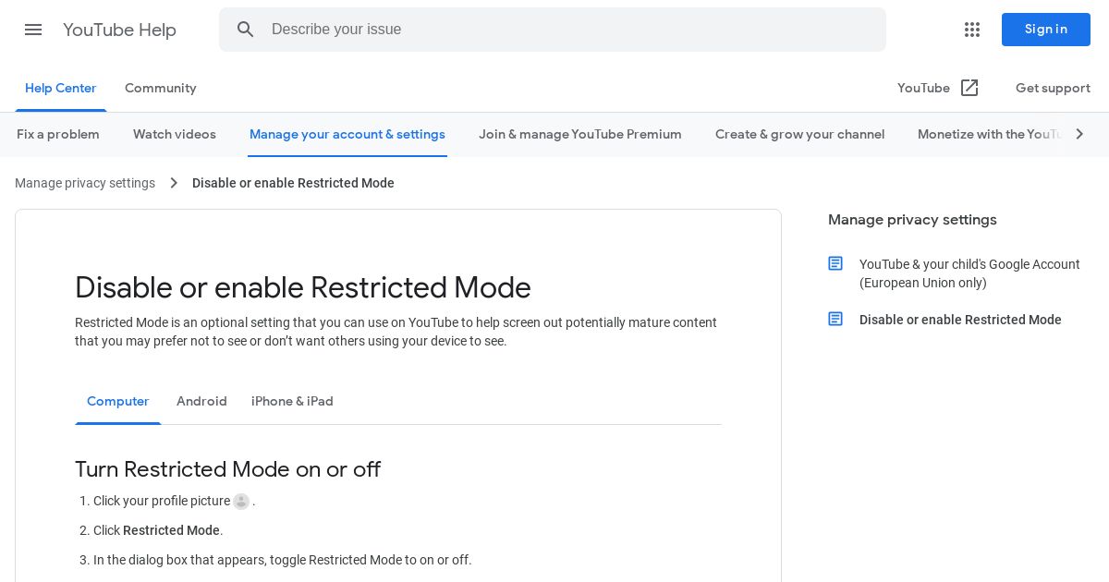
Task: Click article icon beside YouTube & child's account
Action: (x=835, y=263)
